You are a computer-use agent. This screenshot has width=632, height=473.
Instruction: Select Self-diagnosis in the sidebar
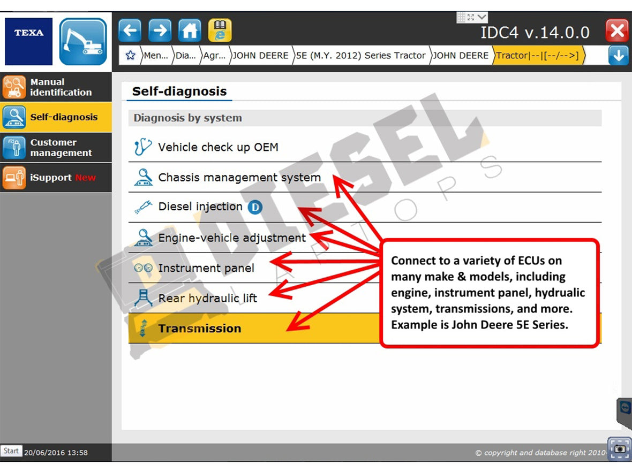[x=56, y=117]
